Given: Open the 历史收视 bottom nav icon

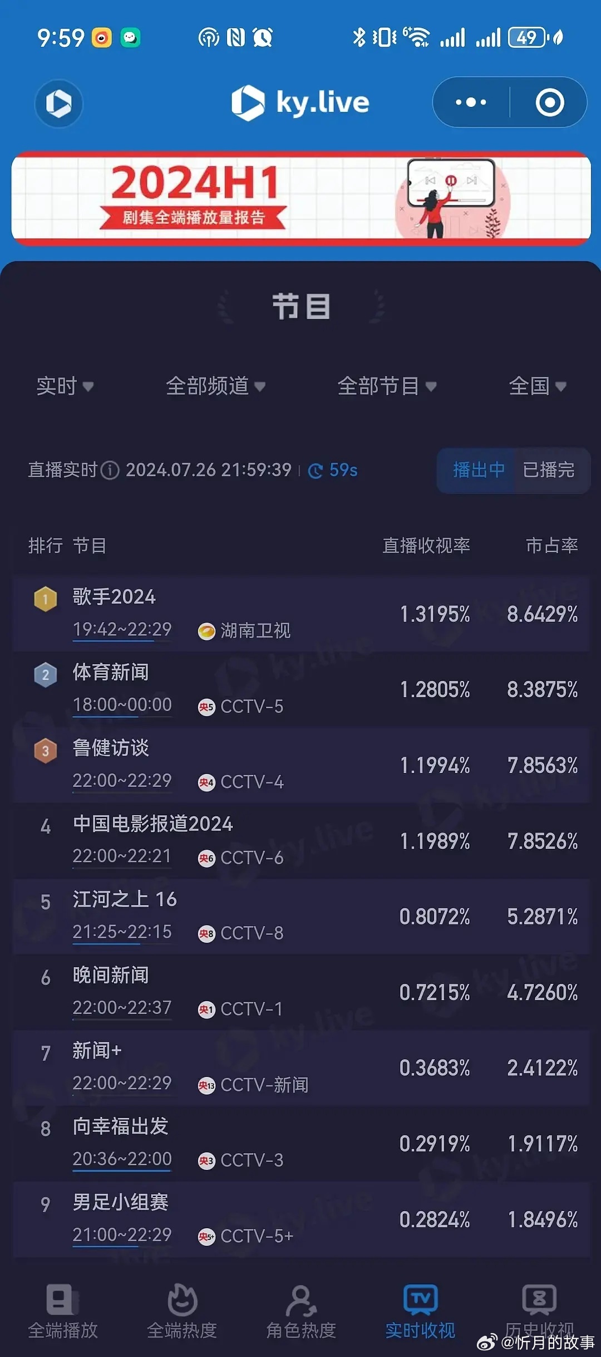Looking at the screenshot, I should (x=539, y=1300).
